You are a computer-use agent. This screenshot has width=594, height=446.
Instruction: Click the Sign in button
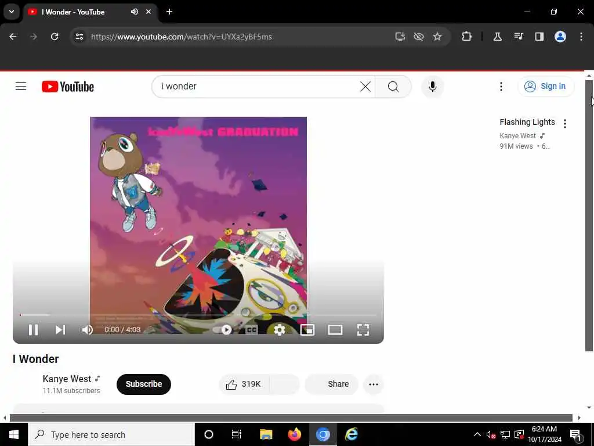pos(545,87)
